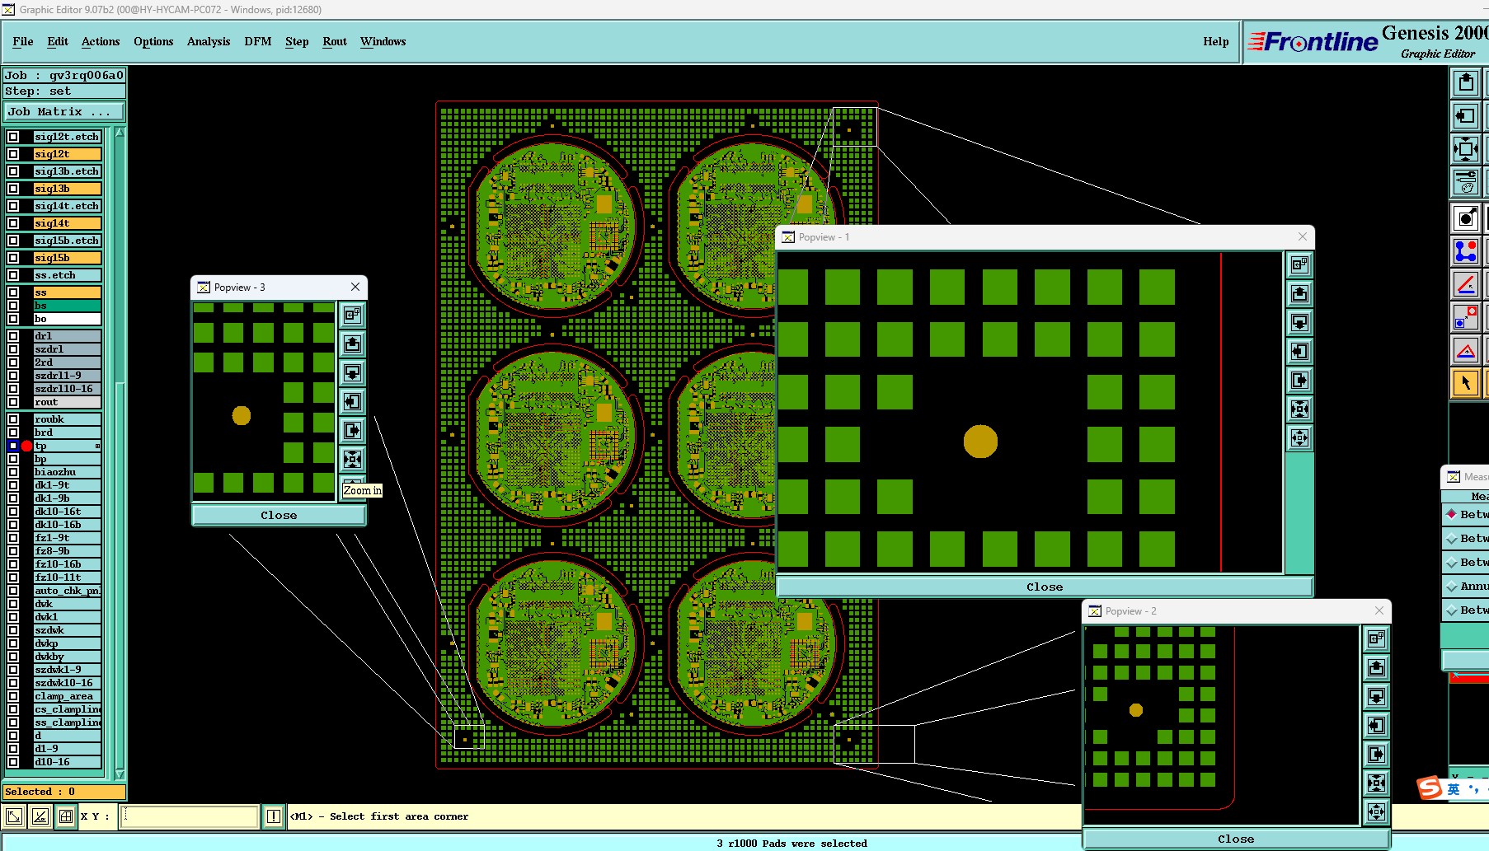This screenshot has width=1489, height=851.
Task: Click the top overlay icon in Popview 1
Action: (x=1299, y=265)
